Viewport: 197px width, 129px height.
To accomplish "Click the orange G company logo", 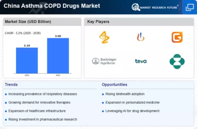I will (x=177, y=37).
